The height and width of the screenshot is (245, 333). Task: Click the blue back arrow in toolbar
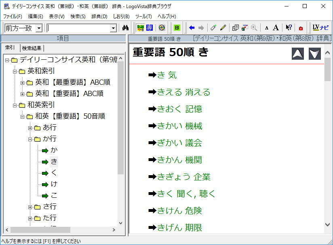[192, 28]
